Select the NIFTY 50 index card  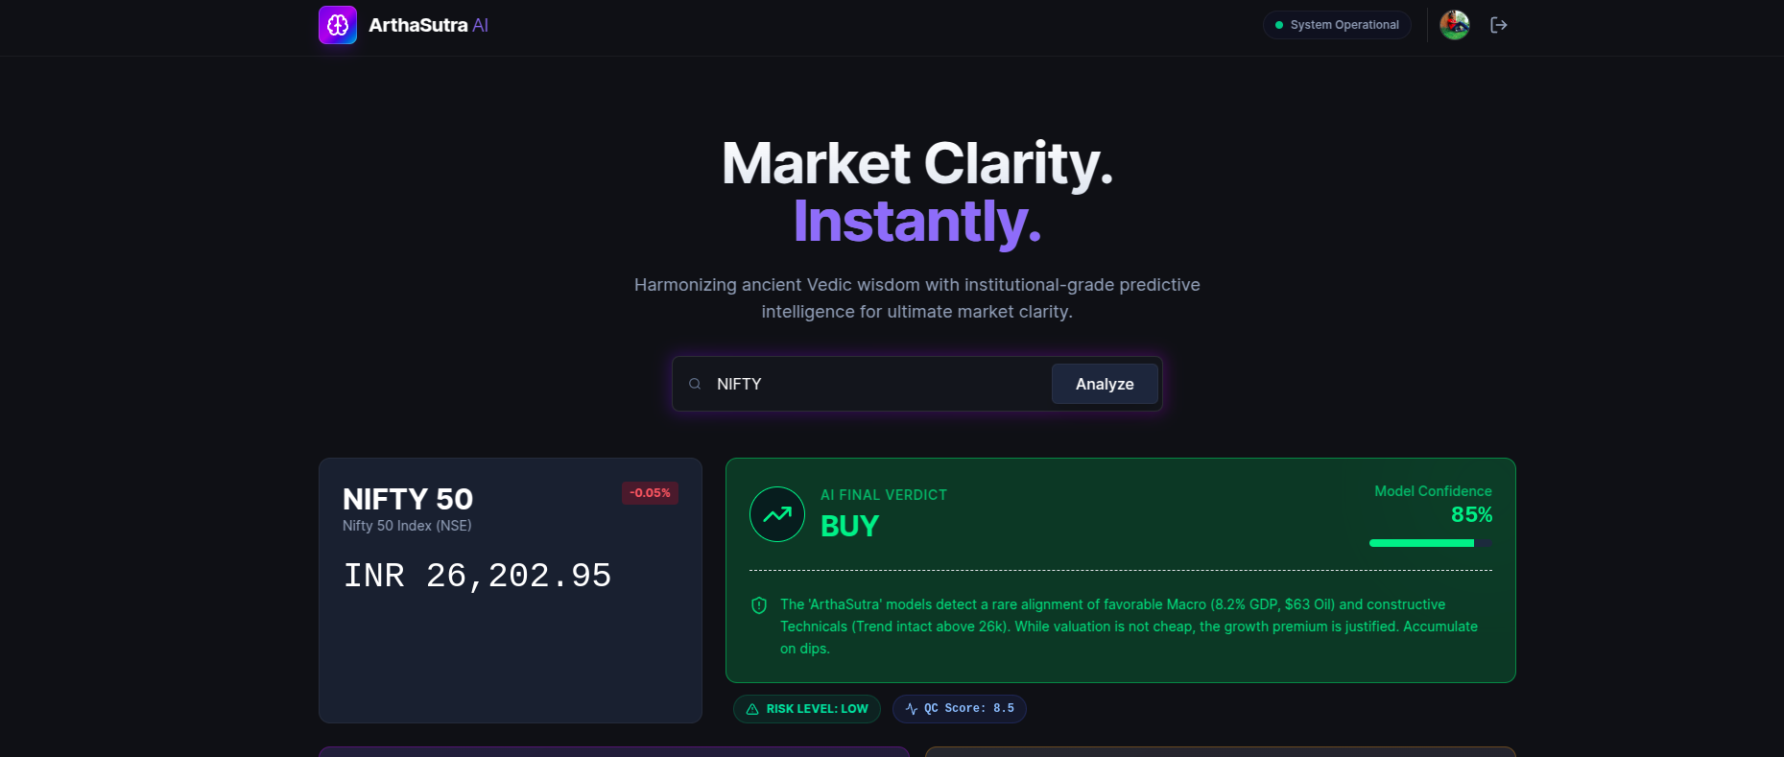pyautogui.click(x=510, y=590)
